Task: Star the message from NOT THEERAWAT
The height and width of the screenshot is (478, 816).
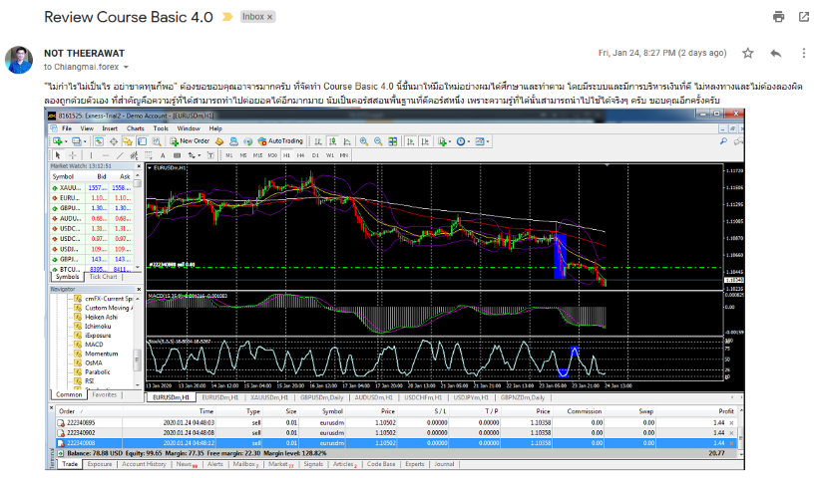Action: pos(748,53)
